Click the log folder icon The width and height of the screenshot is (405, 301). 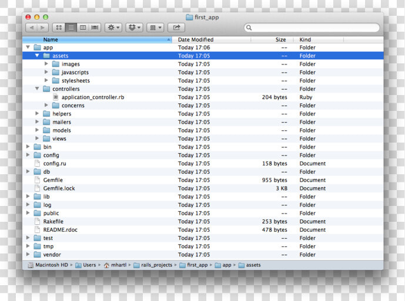pos(38,205)
